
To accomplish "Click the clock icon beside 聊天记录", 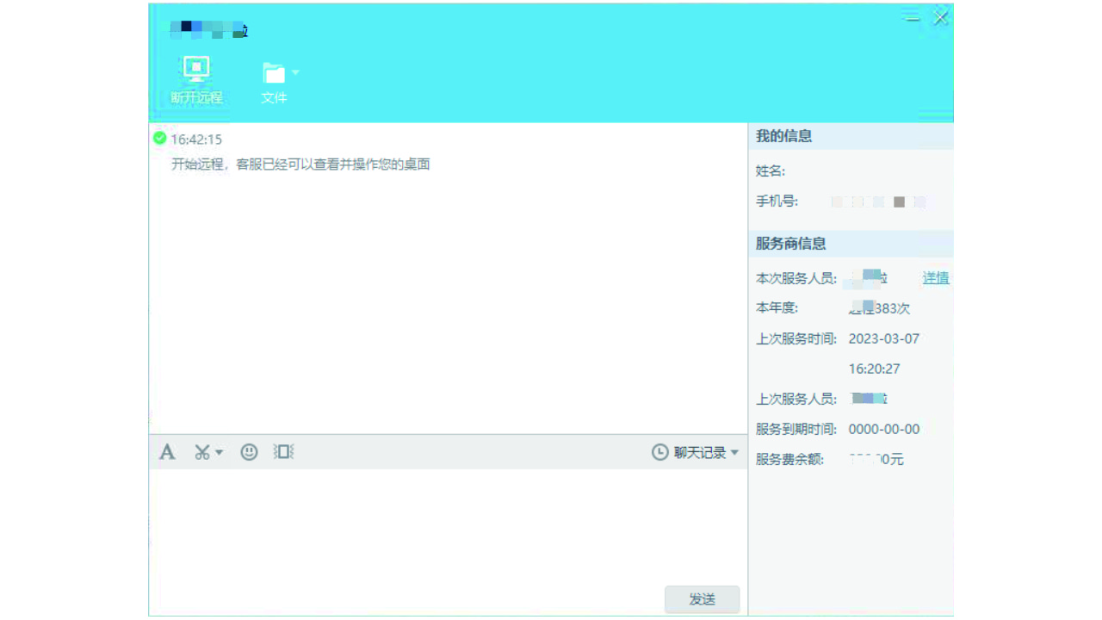I will coord(659,451).
